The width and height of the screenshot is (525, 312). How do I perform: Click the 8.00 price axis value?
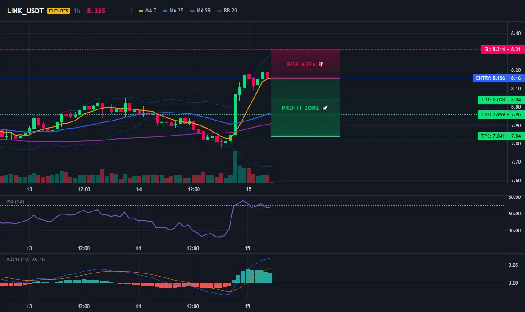[516, 107]
